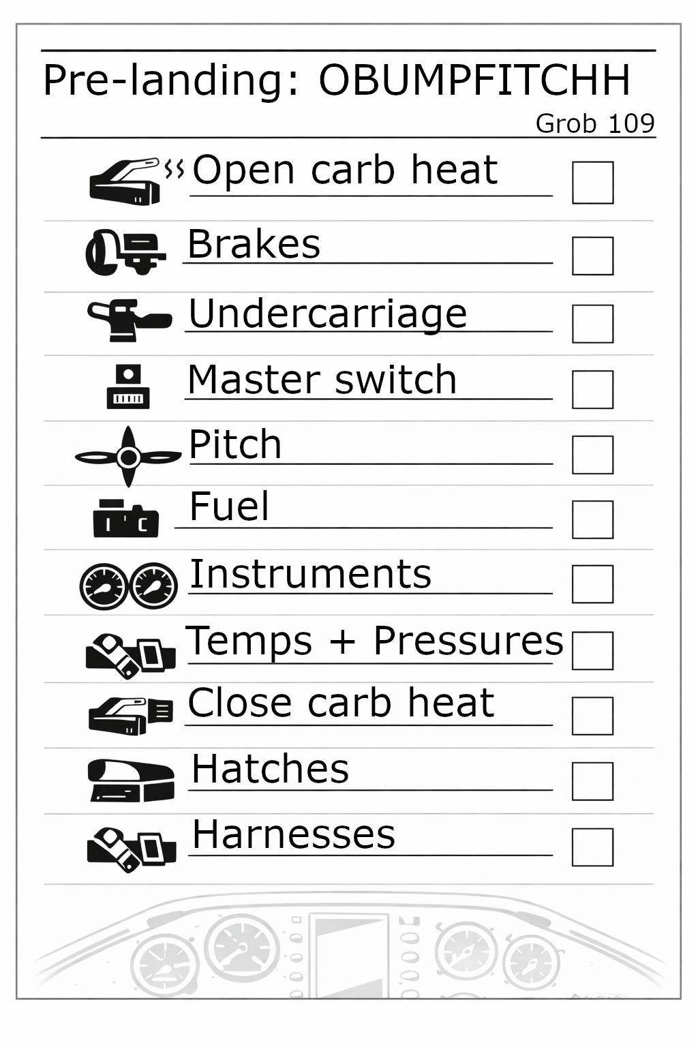The height and width of the screenshot is (1047, 698).
Task: Click the Hatches canopy icon
Action: point(131,780)
